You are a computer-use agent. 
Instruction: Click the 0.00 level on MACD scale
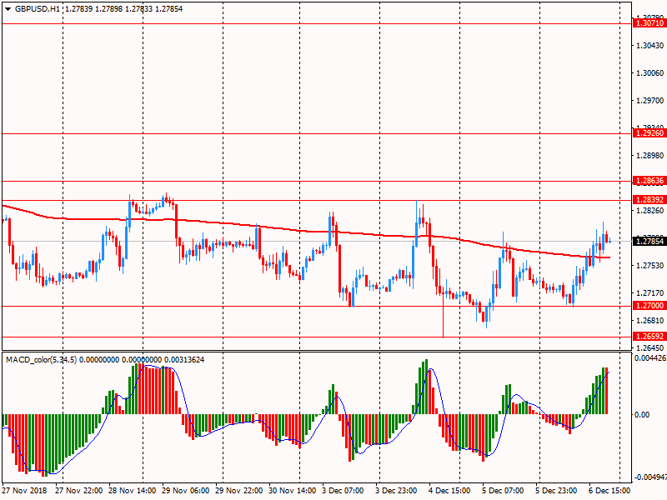pos(642,414)
